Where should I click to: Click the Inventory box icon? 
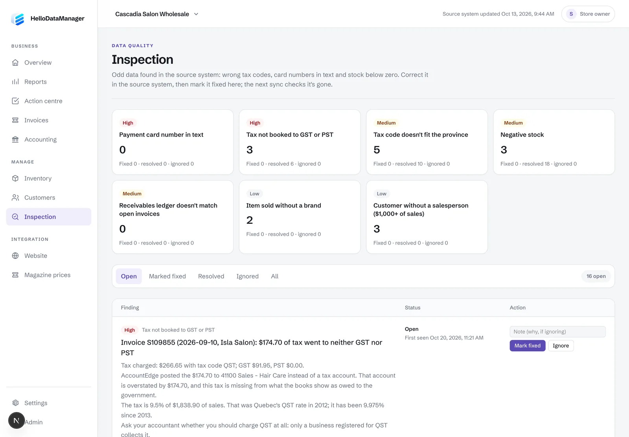15,178
